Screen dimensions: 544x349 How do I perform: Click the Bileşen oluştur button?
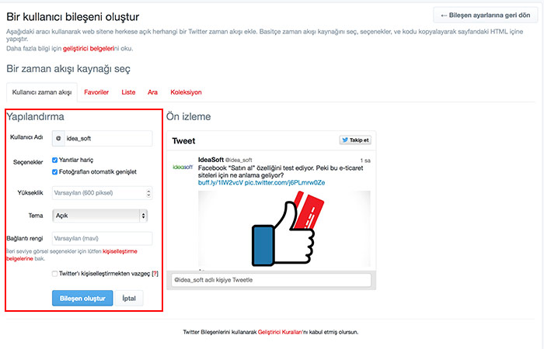[x=82, y=298]
